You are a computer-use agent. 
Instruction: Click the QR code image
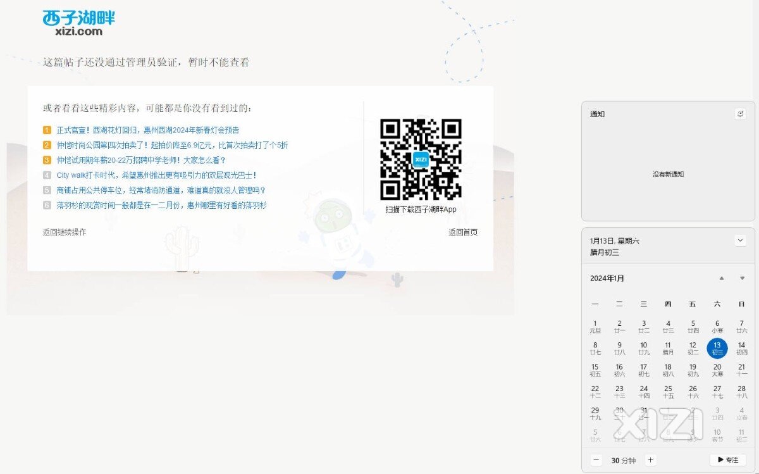pos(421,159)
